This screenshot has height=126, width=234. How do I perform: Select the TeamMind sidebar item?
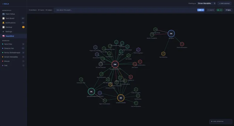coord(13,36)
